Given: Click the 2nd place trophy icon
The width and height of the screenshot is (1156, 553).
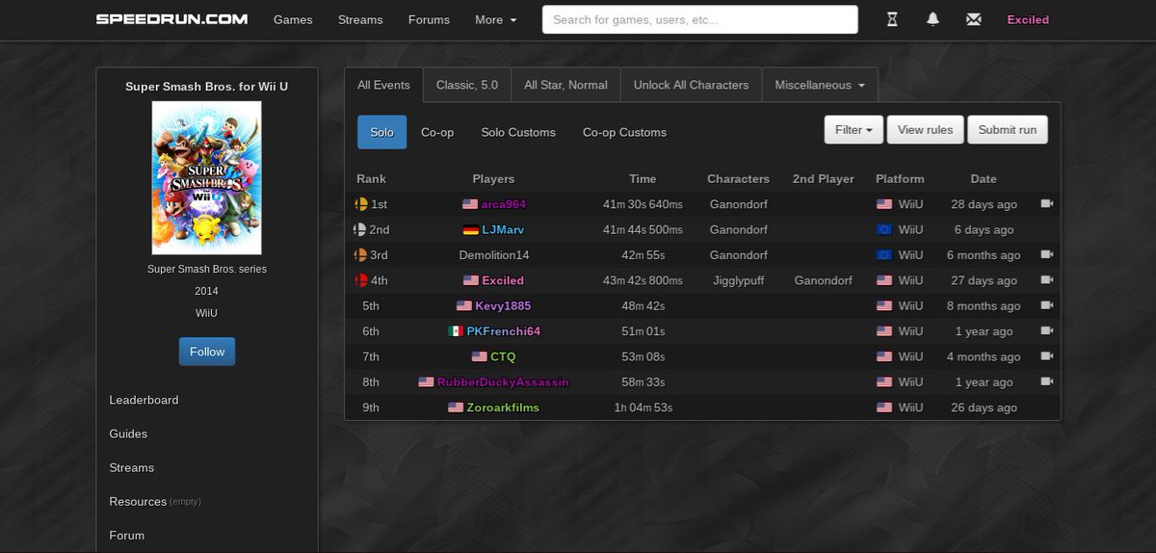Looking at the screenshot, I should (361, 229).
